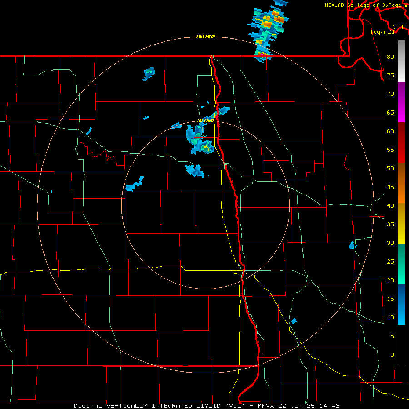Screen dimensions: 409x409
Task: Click the '50 NMI' range ring label
Action: (x=205, y=120)
